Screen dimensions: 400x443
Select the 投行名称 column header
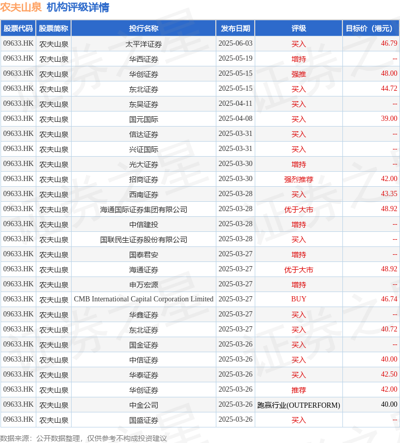144,28
